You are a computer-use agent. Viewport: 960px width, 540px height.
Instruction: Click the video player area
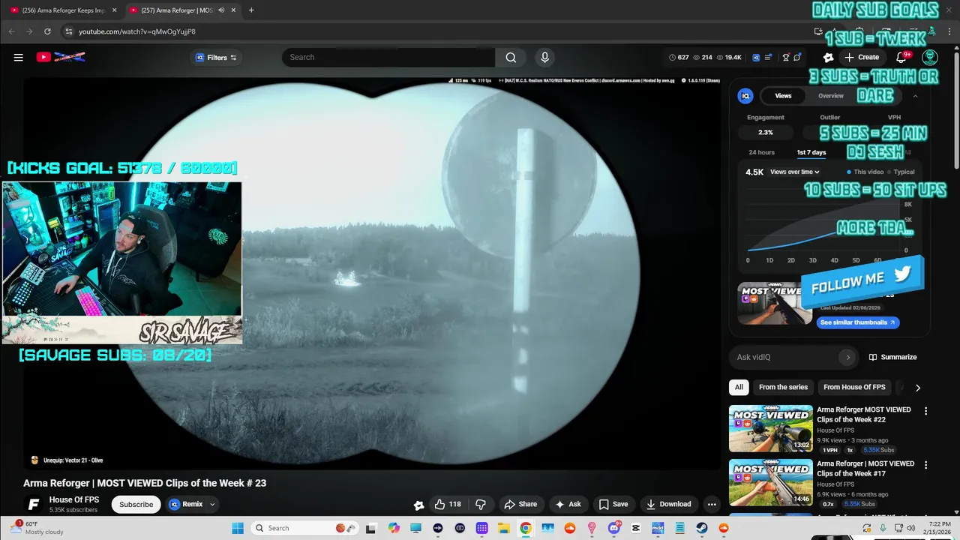(x=372, y=274)
